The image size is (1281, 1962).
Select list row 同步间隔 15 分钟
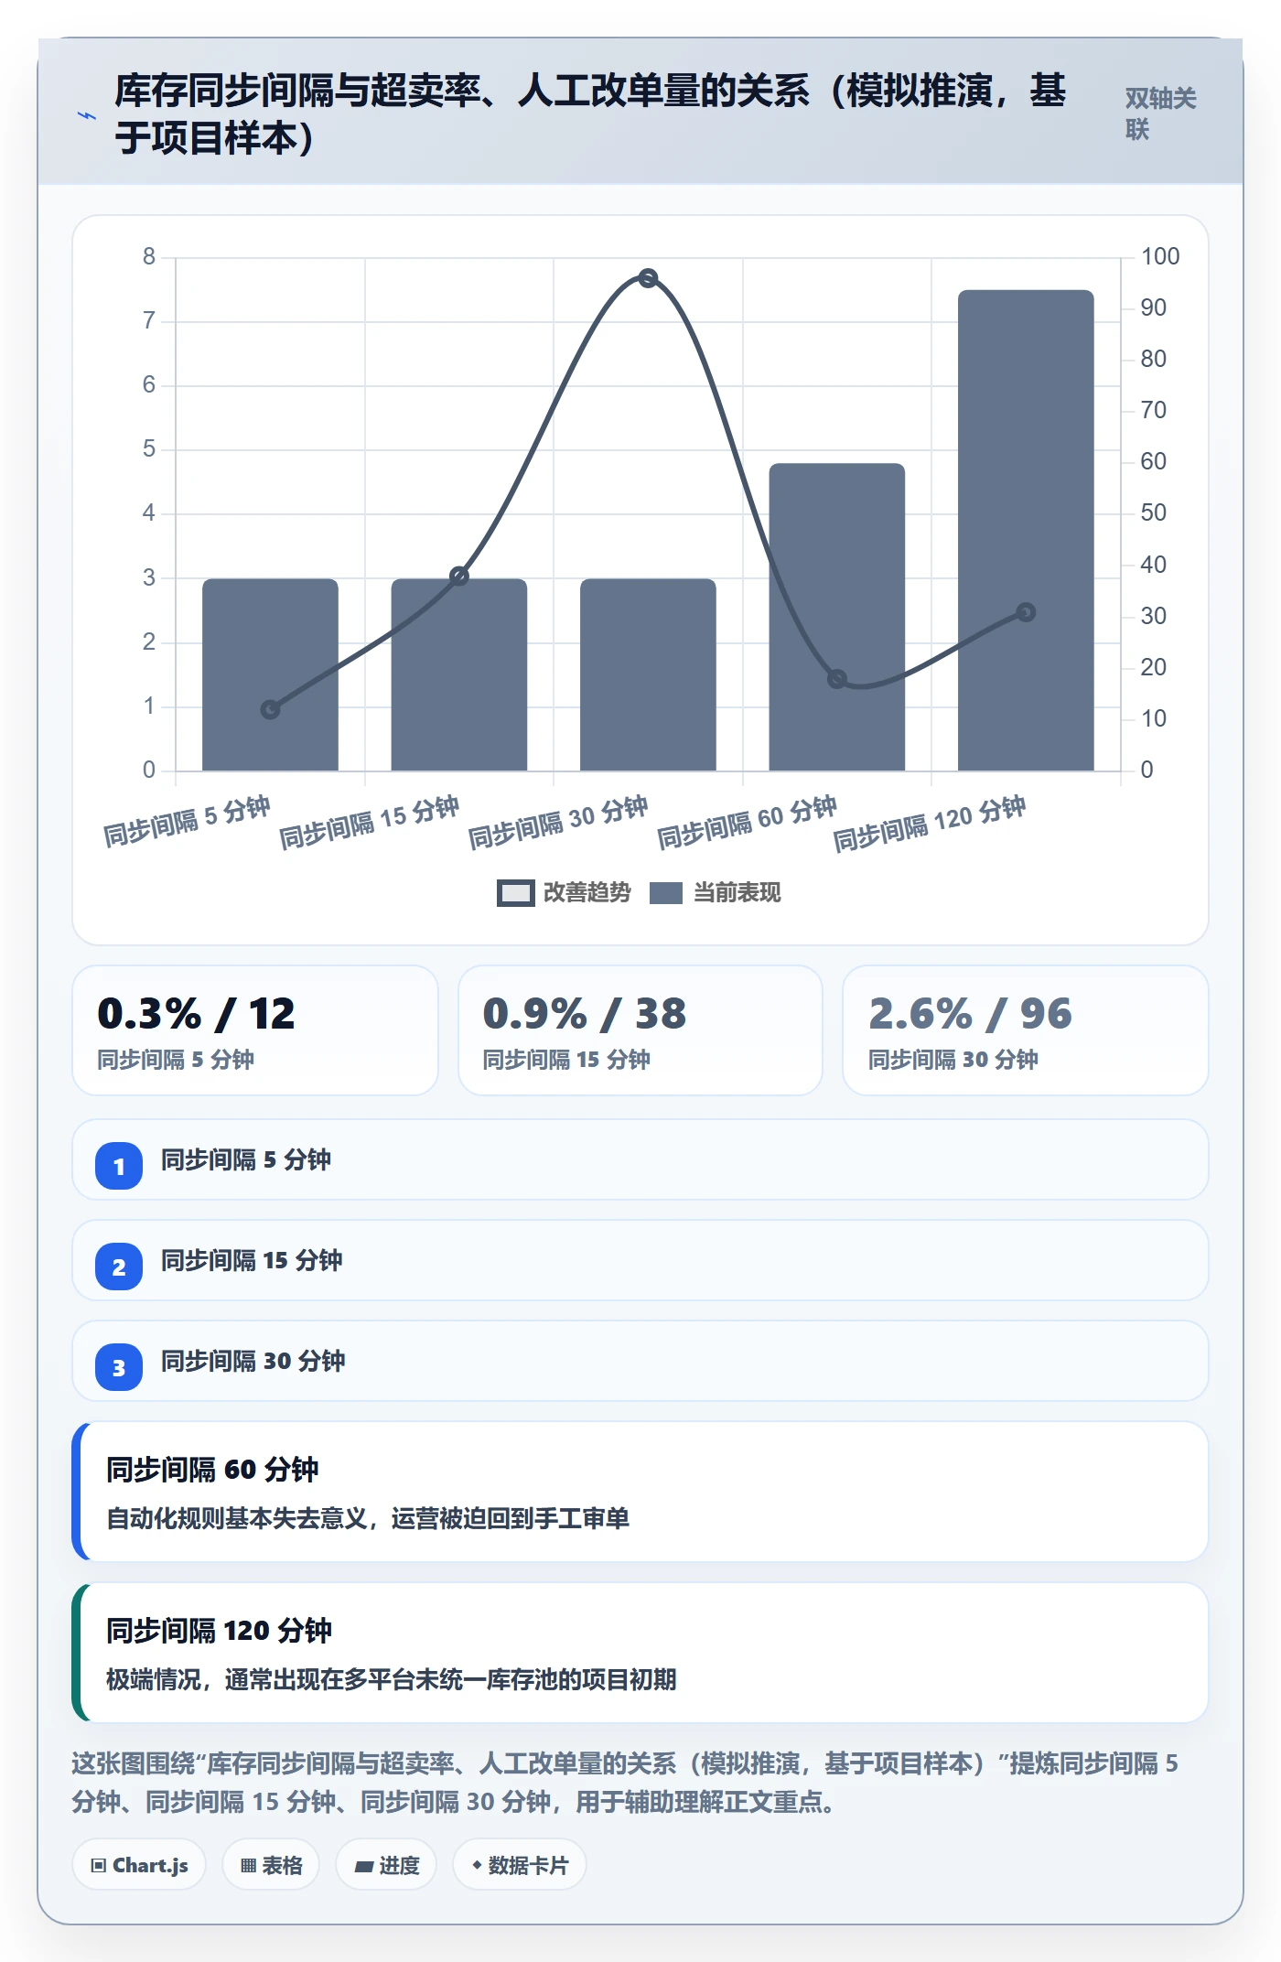(640, 1260)
